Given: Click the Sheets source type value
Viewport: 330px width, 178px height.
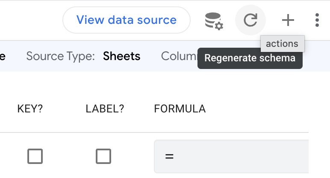Looking at the screenshot, I should (121, 56).
